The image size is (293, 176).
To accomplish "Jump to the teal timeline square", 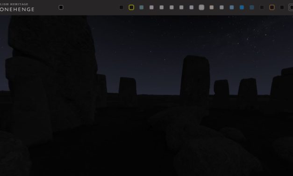I will pos(142,7).
